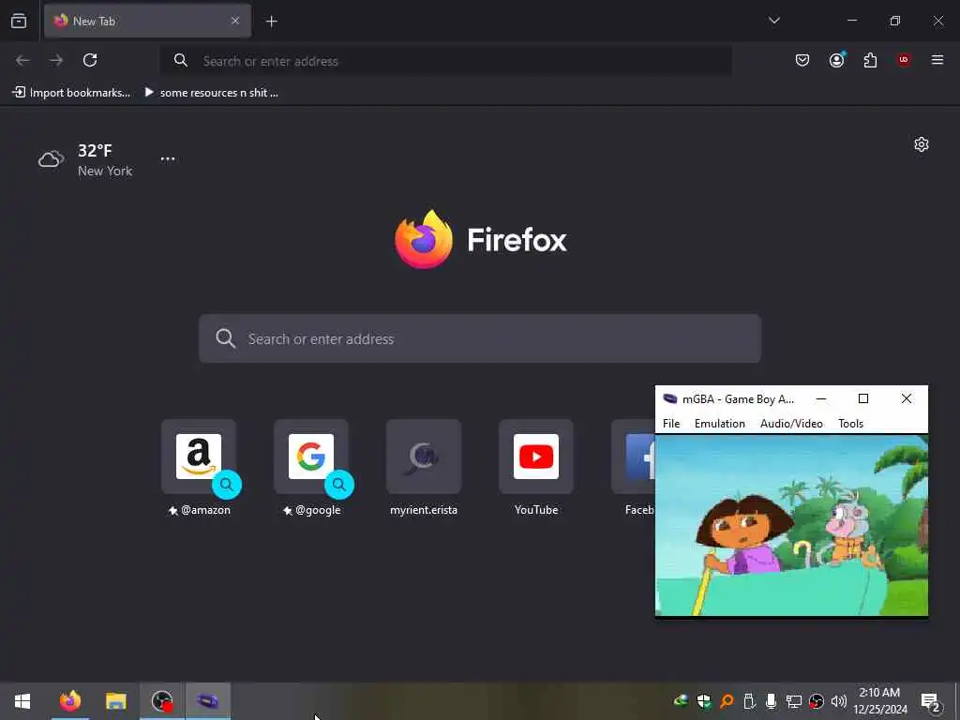This screenshot has height=720, width=960.
Task: Open the volume speaker tray icon
Action: coord(839,701)
